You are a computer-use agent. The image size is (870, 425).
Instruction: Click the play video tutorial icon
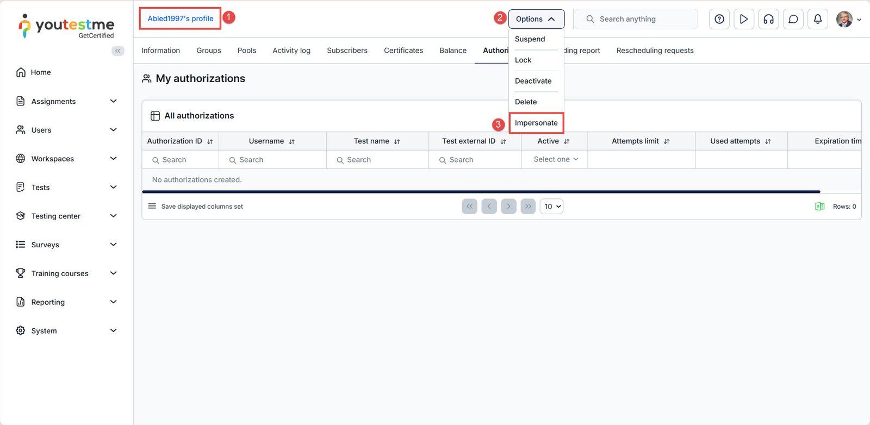point(743,19)
